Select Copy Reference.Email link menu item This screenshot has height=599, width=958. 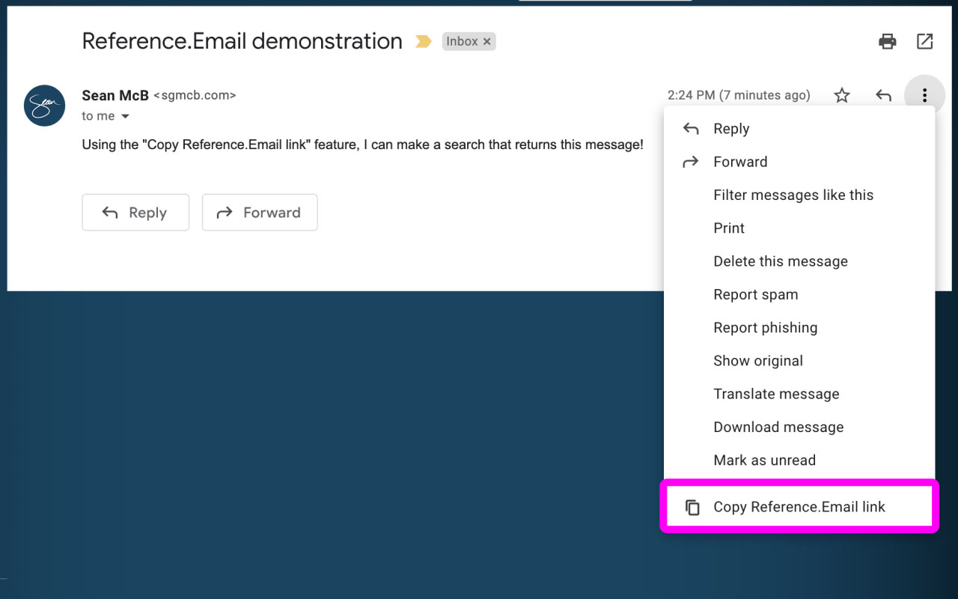pos(799,507)
